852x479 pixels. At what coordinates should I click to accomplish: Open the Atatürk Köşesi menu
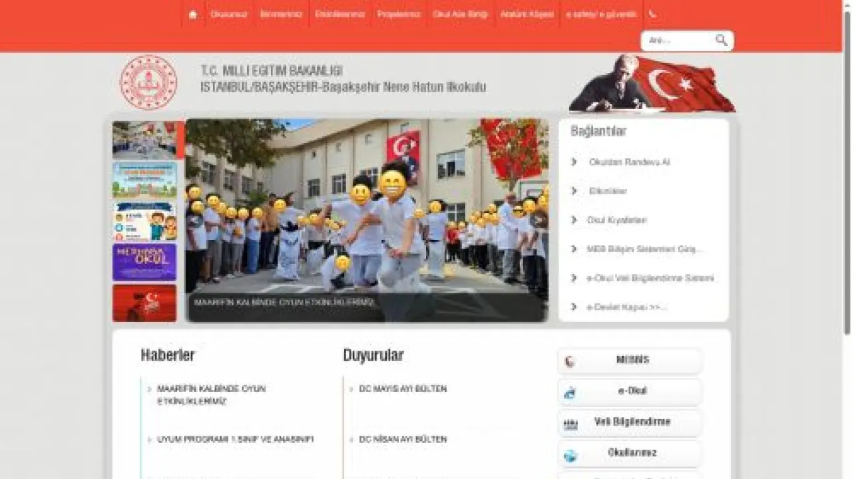[x=527, y=14]
